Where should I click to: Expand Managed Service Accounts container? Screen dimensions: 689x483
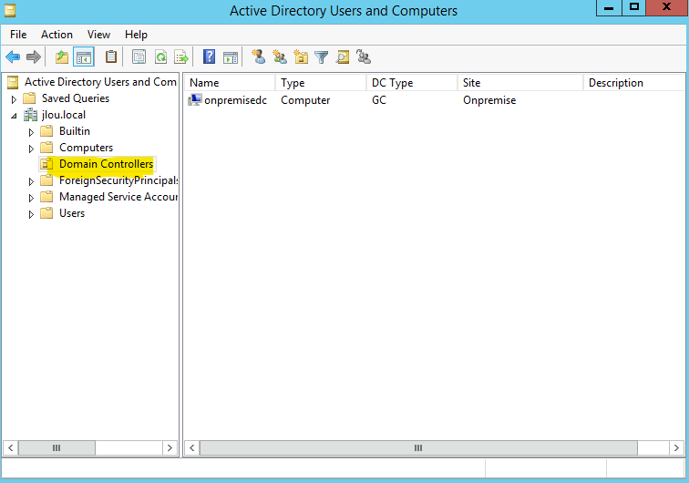pos(31,198)
